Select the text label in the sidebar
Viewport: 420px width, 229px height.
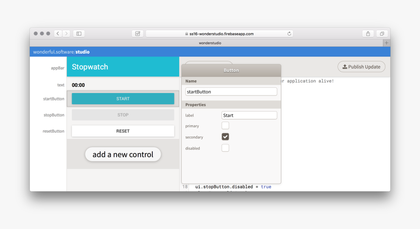click(x=61, y=85)
